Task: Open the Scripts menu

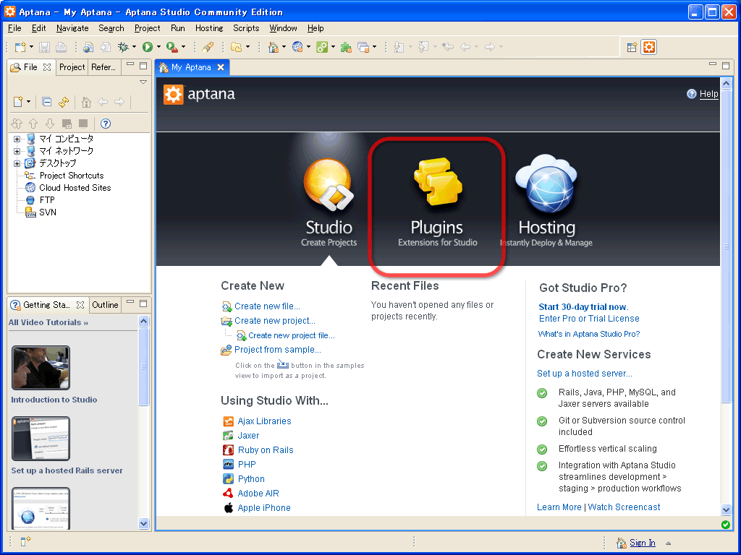Action: [x=246, y=28]
